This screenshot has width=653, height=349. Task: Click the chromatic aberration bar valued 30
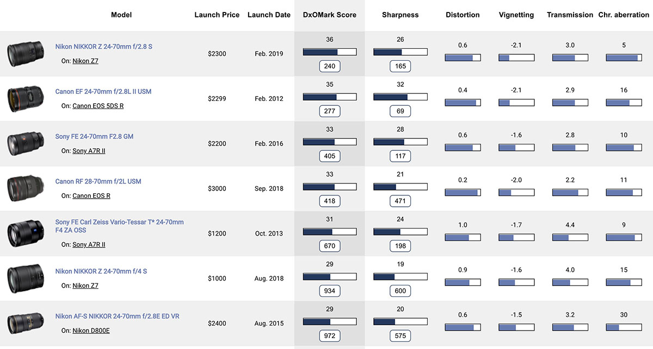click(624, 327)
